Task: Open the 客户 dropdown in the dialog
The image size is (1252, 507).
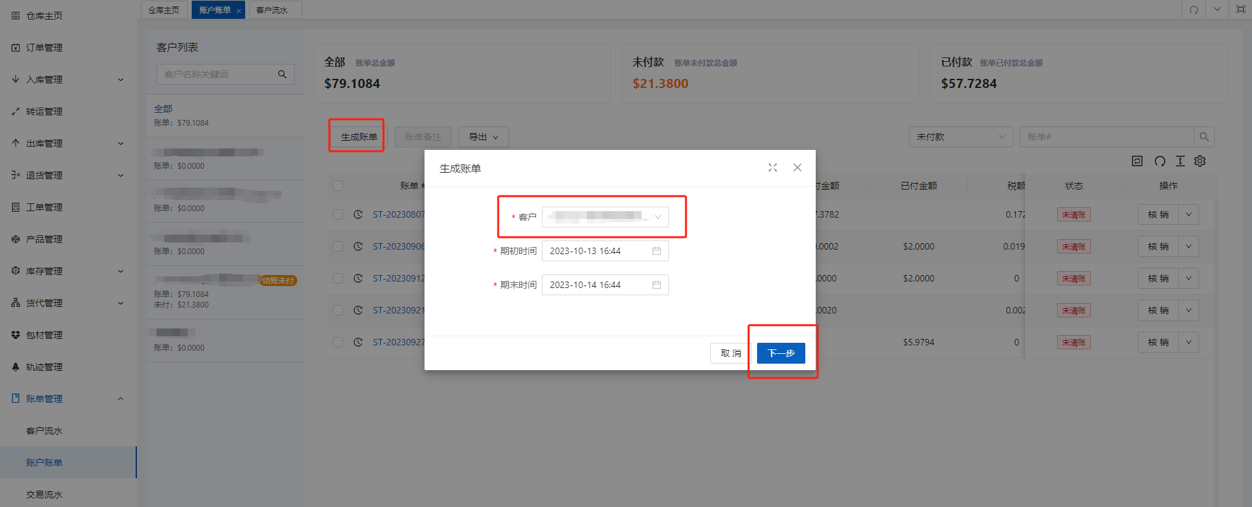Action: 605,217
